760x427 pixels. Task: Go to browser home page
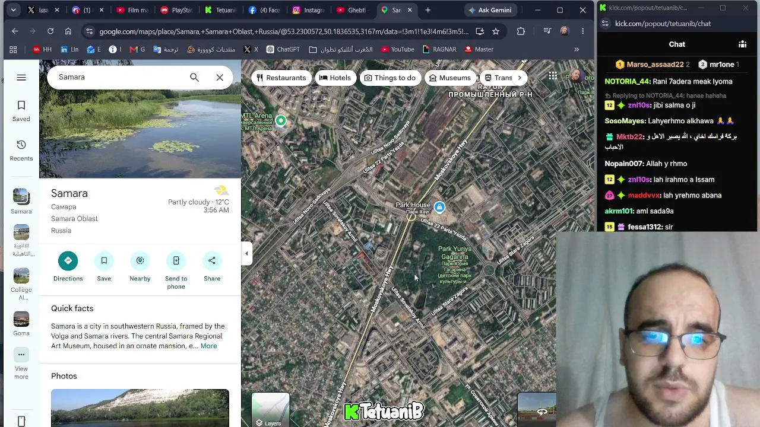click(68, 31)
